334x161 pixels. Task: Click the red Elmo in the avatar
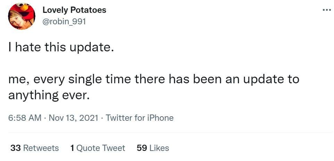click(28, 10)
